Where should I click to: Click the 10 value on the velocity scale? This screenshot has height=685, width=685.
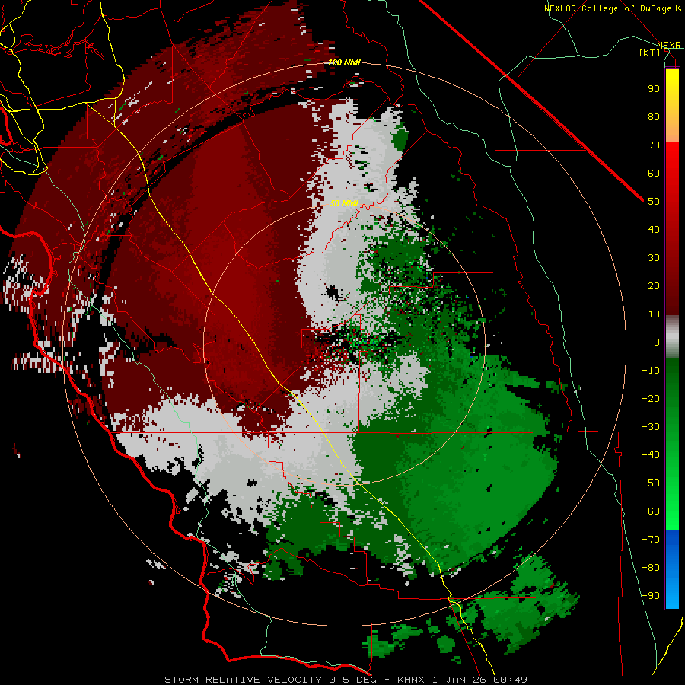click(654, 314)
